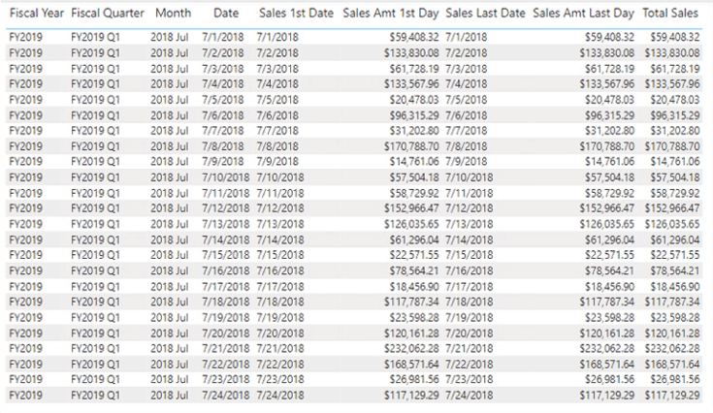Viewport: 713px width, 413px height.
Task: Click $232,062.28 in the Total Sales column
Action: point(671,350)
